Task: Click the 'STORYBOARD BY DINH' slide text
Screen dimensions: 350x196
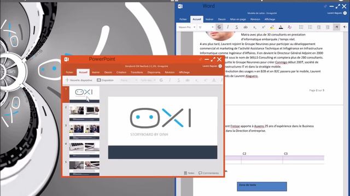Action: point(149,134)
